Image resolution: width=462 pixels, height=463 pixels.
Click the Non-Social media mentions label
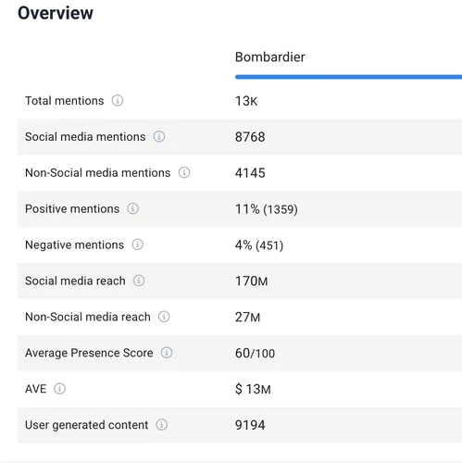pos(98,173)
